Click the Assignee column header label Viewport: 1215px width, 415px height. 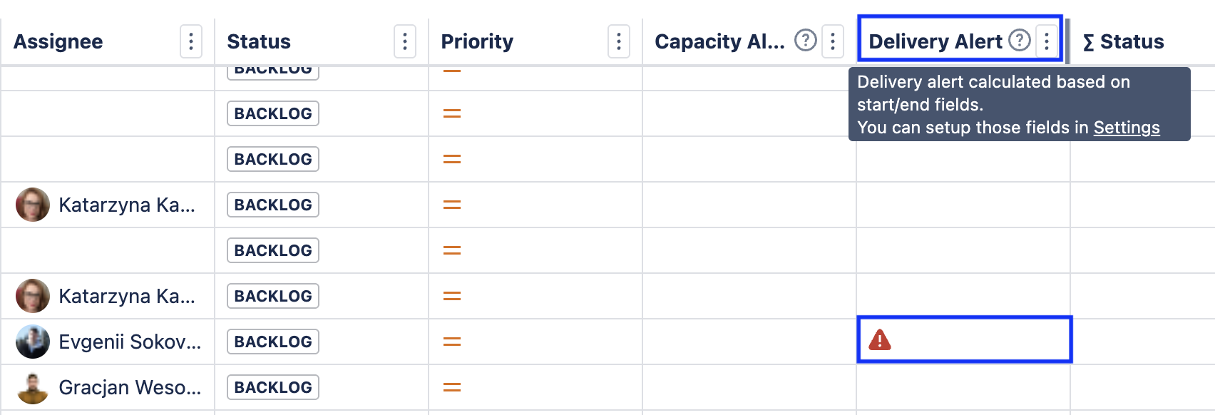pos(58,41)
